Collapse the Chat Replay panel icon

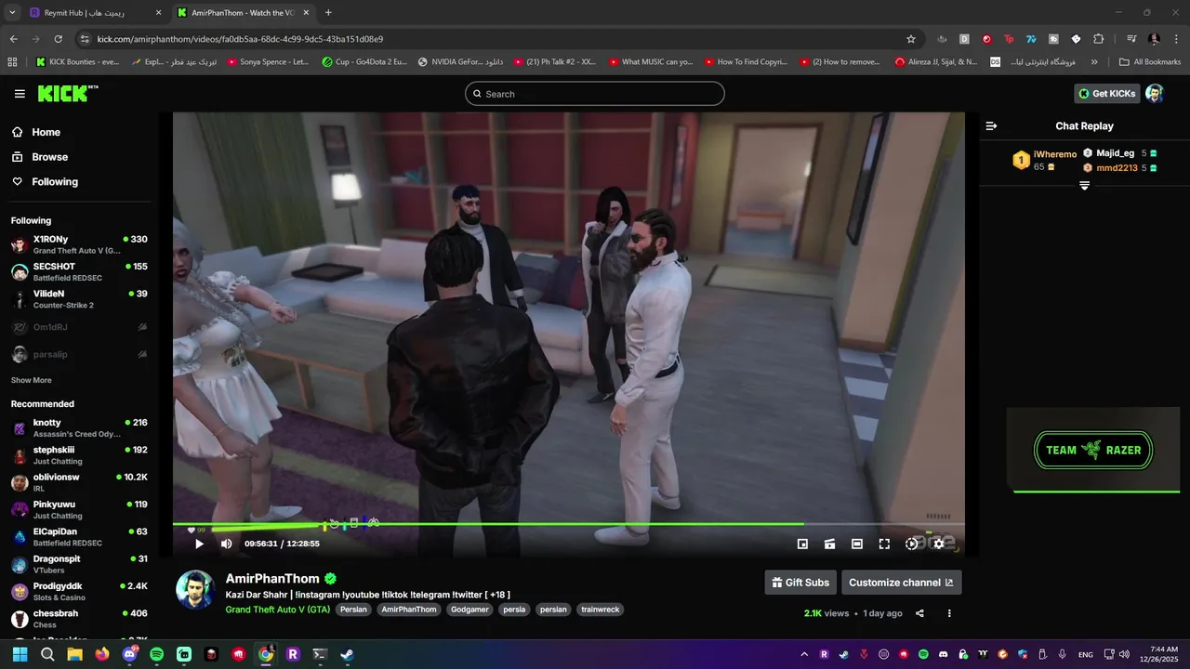(991, 125)
